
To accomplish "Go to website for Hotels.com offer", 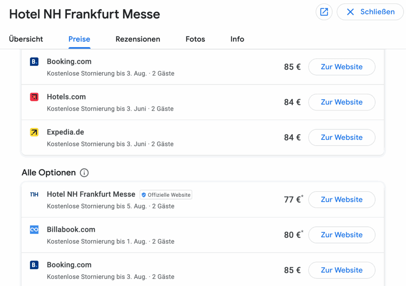I will point(342,102).
